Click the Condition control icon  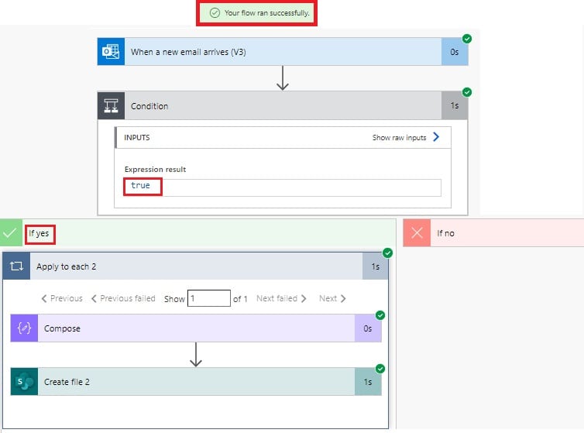point(111,106)
